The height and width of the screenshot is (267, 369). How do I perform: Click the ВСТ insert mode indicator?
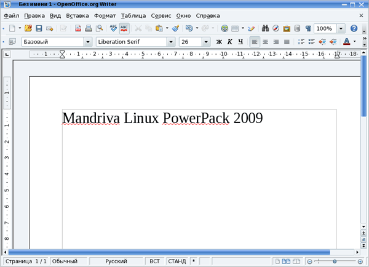pos(154,261)
